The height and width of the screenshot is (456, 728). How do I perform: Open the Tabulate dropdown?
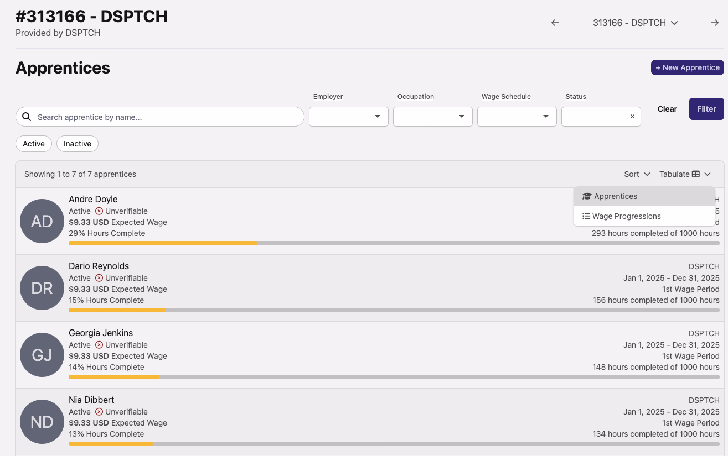tap(685, 174)
